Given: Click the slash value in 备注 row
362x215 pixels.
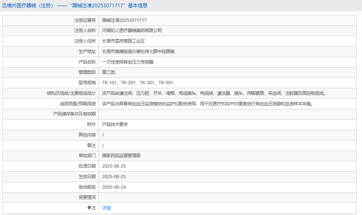Looking at the screenshot, I should pos(103,146).
